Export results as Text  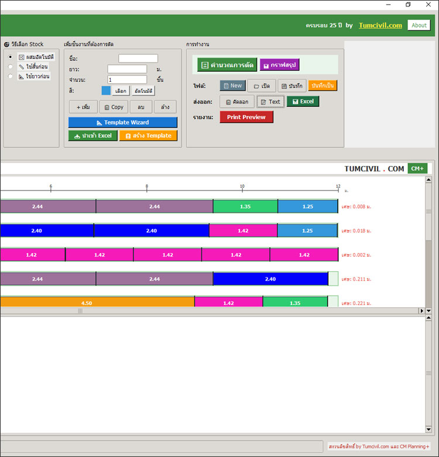[x=270, y=102]
